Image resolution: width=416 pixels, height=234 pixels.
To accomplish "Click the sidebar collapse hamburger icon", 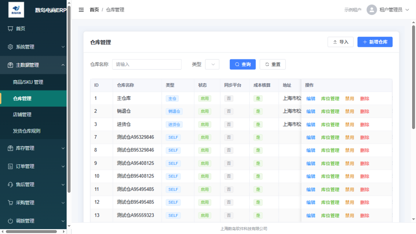I will 81,10.
